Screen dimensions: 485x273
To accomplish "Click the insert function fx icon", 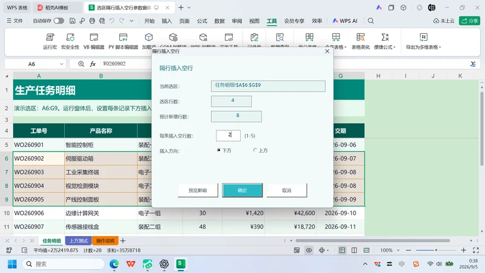I will tap(93, 64).
